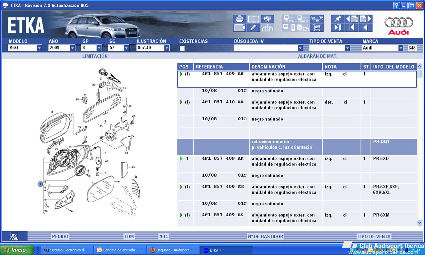Click the pencil edit icon
Image resolution: width=425 pixels, height=255 pixels.
click(254, 28)
